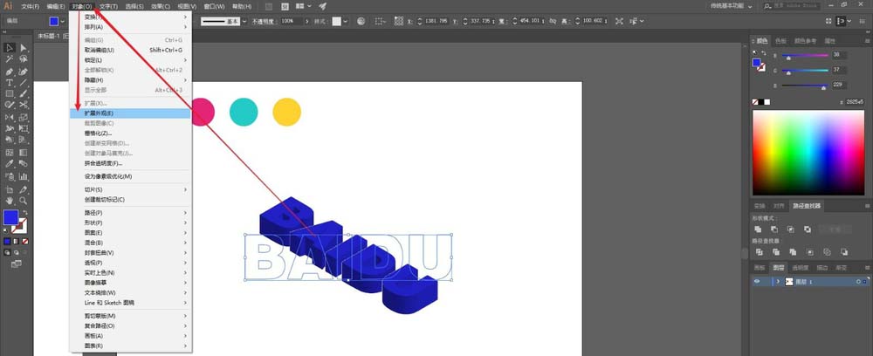
Task: Select the Type tool
Action: tap(10, 82)
